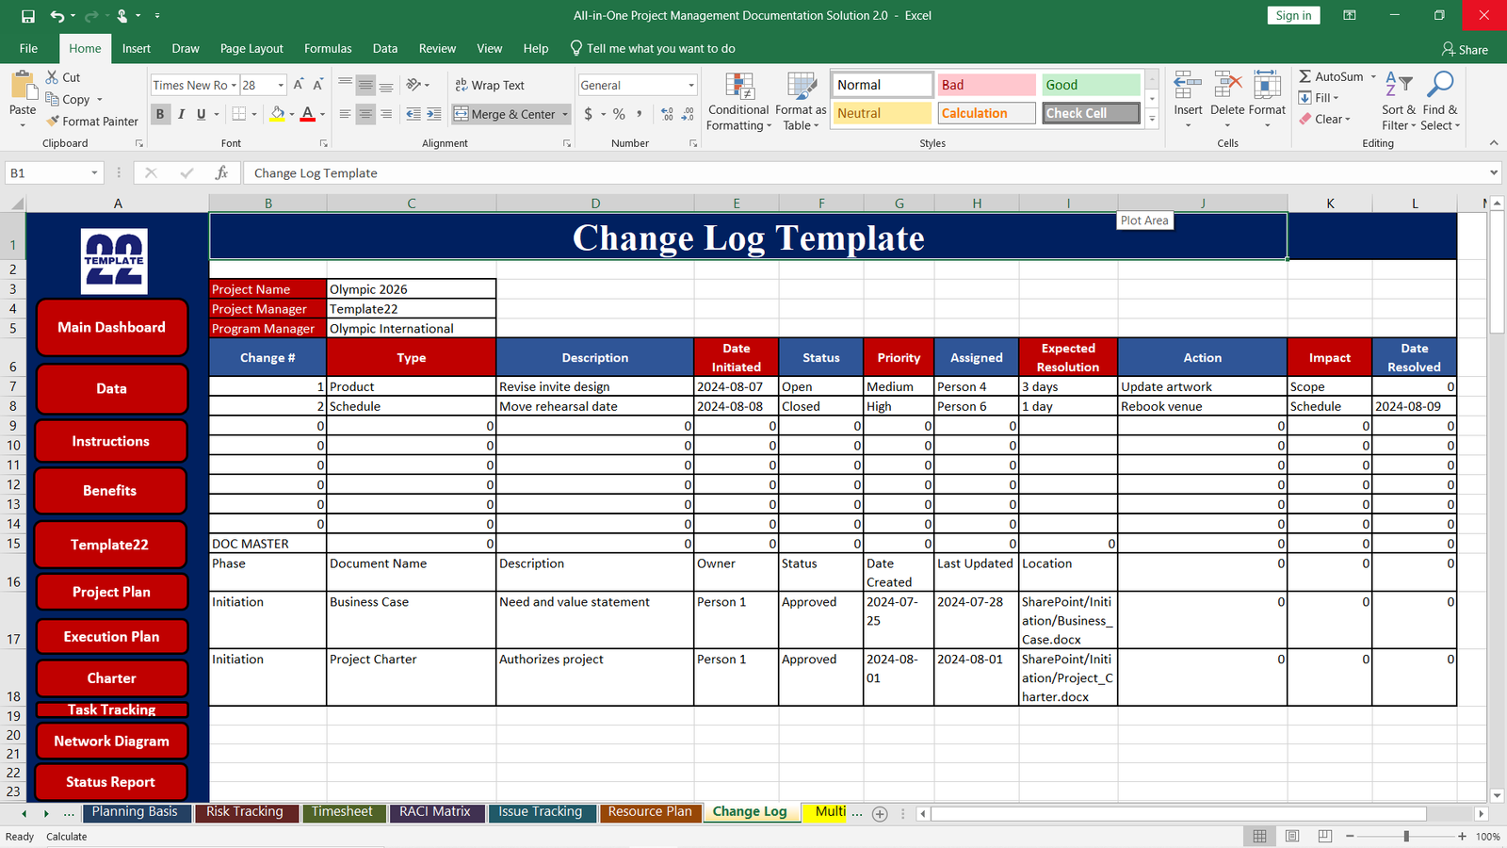Image resolution: width=1507 pixels, height=848 pixels.
Task: Click the zoom slider handle
Action: click(x=1406, y=836)
